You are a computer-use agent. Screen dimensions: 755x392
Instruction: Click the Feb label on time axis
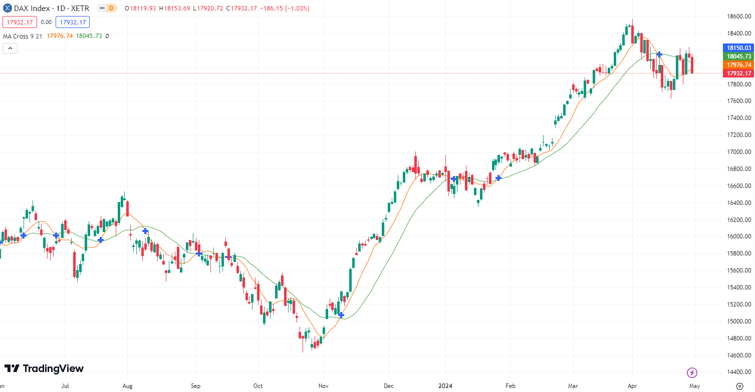tap(511, 386)
